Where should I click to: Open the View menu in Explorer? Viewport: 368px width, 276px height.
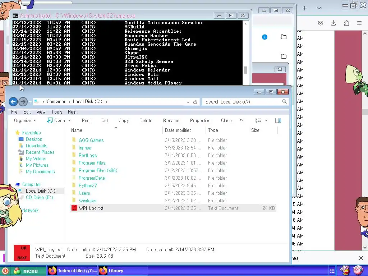coord(41,112)
